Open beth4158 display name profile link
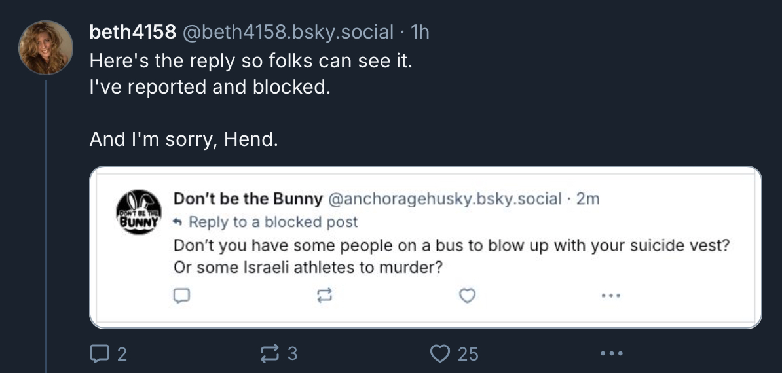 coord(132,31)
